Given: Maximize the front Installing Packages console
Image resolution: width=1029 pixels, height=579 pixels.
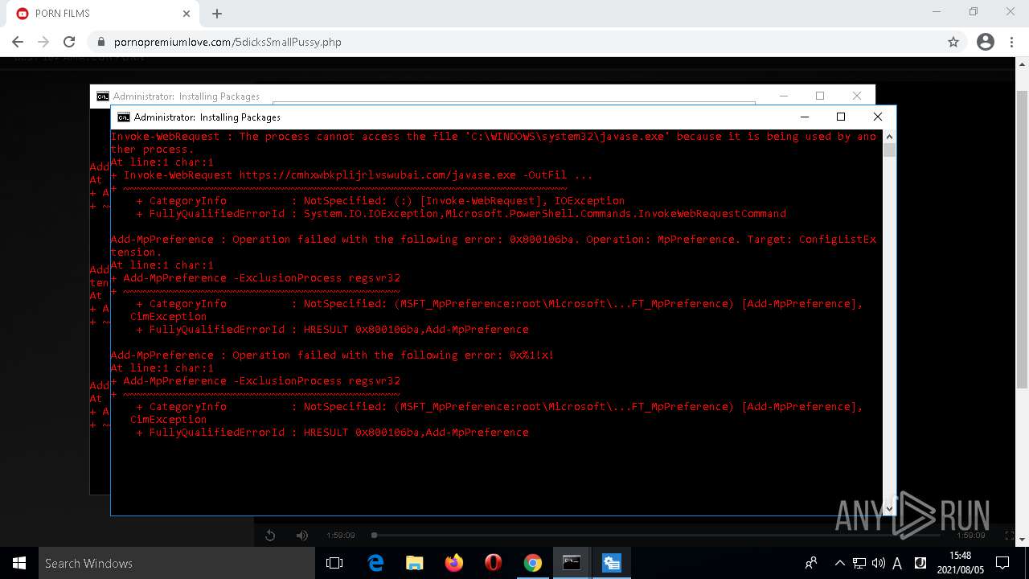Looking at the screenshot, I should [x=841, y=117].
